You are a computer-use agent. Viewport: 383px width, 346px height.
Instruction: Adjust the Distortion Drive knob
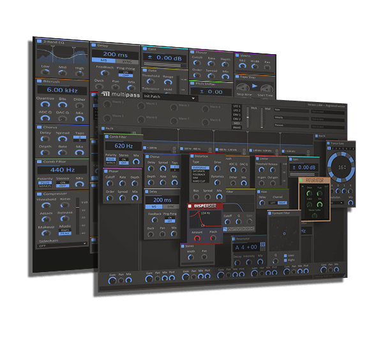217,168
